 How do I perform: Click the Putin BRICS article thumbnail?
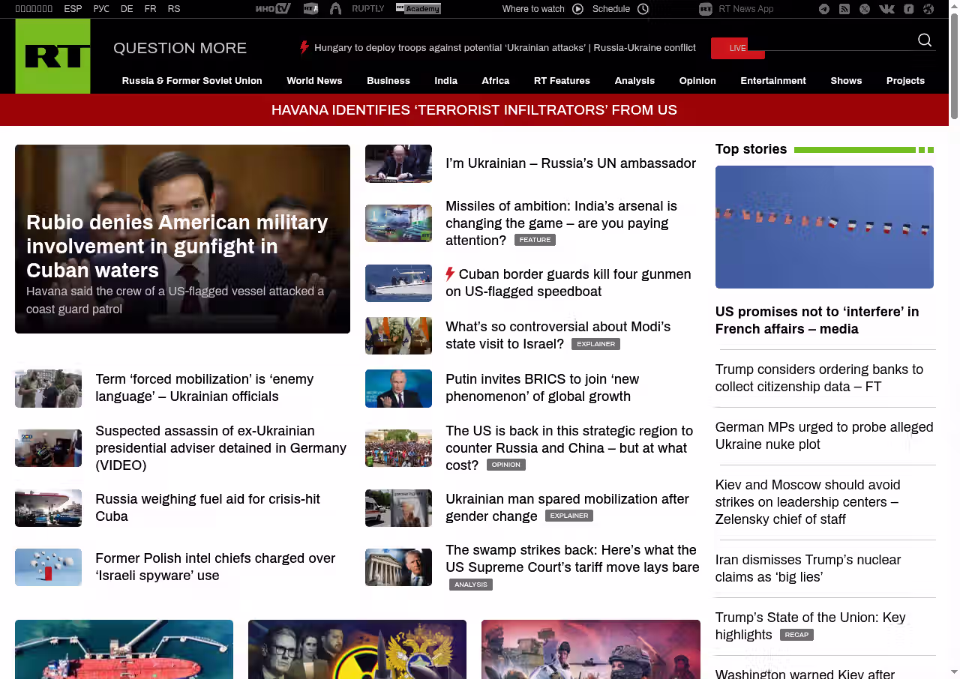click(398, 388)
